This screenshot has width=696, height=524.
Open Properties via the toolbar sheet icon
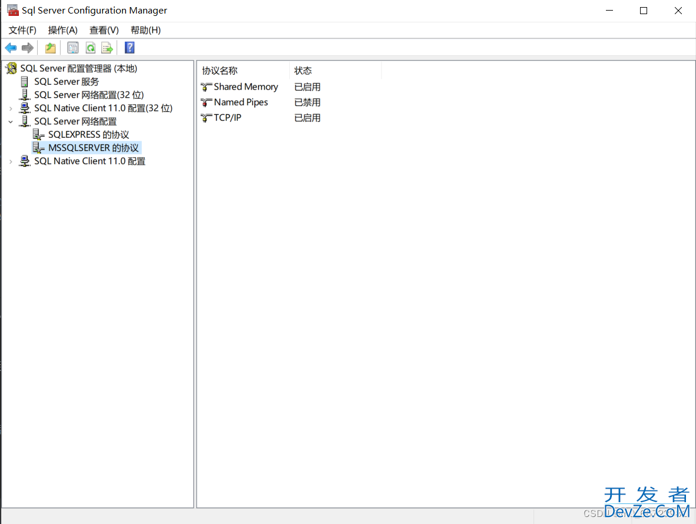(73, 48)
